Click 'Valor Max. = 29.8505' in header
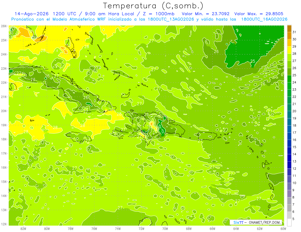Screen dimensions: 301x232 click(x=259, y=14)
